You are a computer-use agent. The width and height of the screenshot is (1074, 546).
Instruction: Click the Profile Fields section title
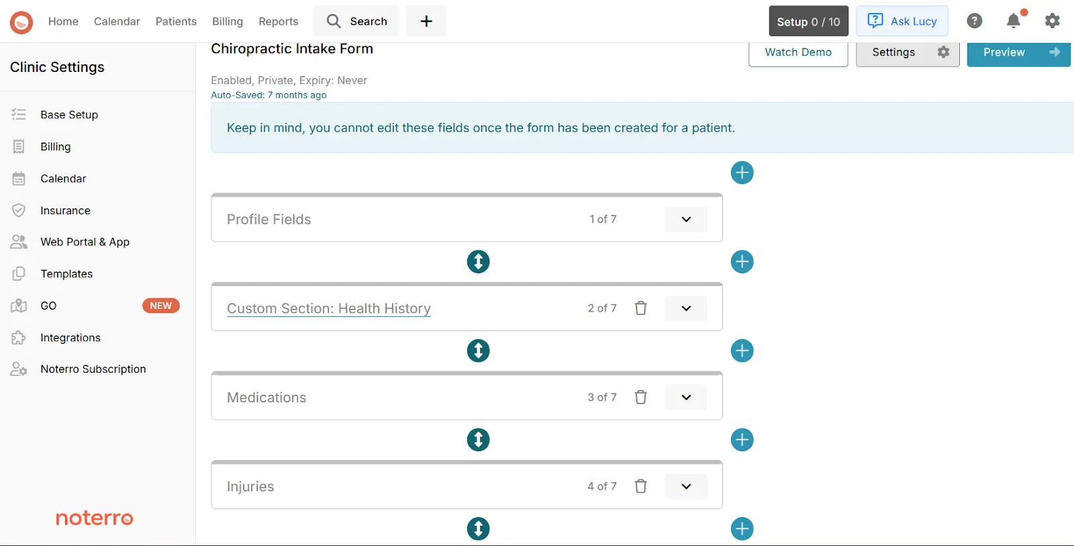point(269,220)
